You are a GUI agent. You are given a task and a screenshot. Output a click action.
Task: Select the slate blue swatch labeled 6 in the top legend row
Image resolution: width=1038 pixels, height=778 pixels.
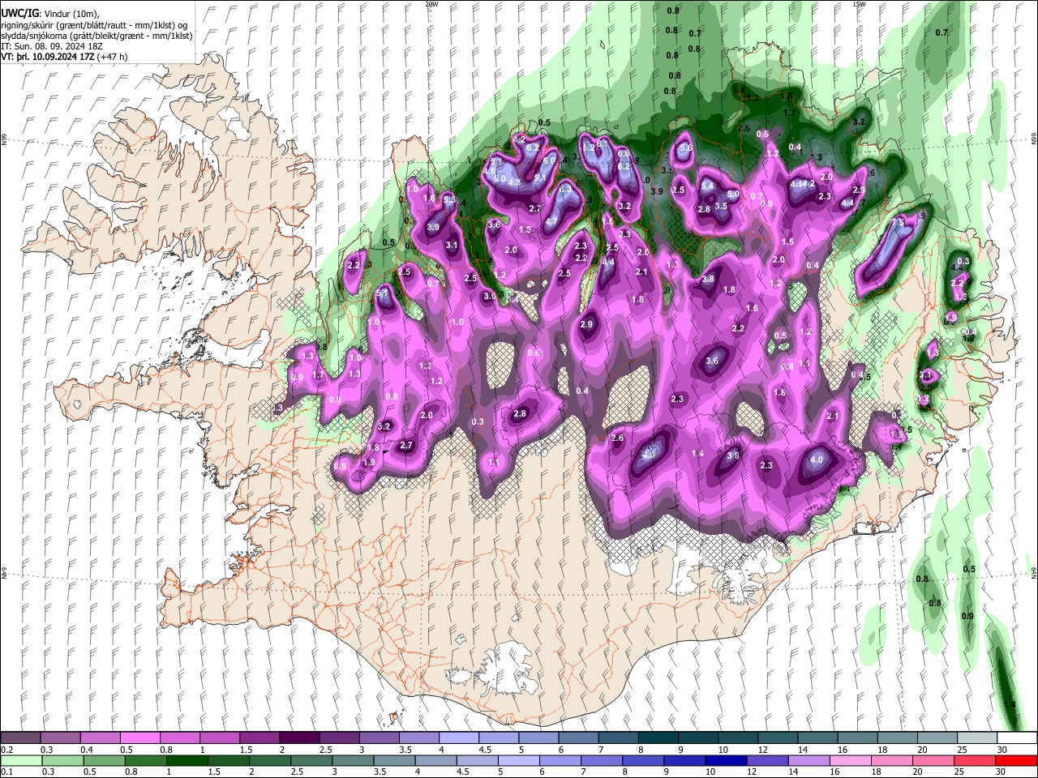pos(577,738)
